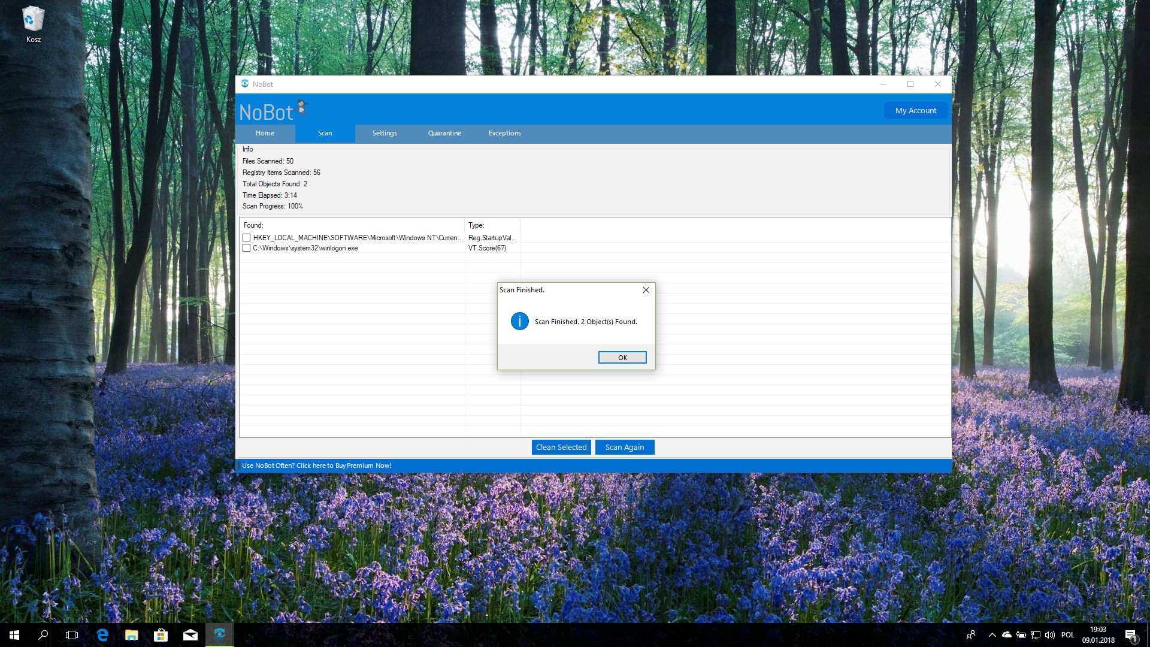Open the Quarantine tab
The height and width of the screenshot is (647, 1150).
(444, 133)
